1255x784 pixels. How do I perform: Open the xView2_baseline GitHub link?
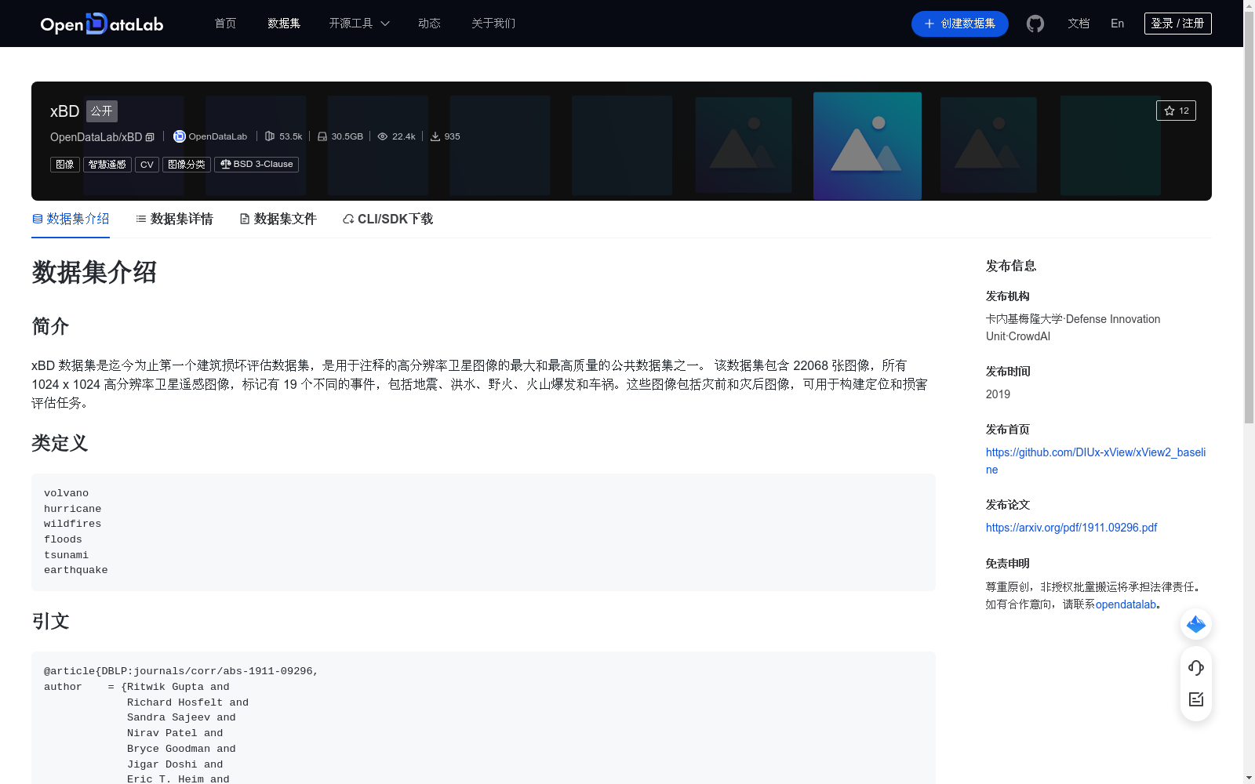tap(1096, 461)
